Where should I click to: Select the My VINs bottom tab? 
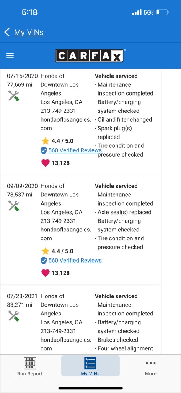pyautogui.click(x=90, y=366)
